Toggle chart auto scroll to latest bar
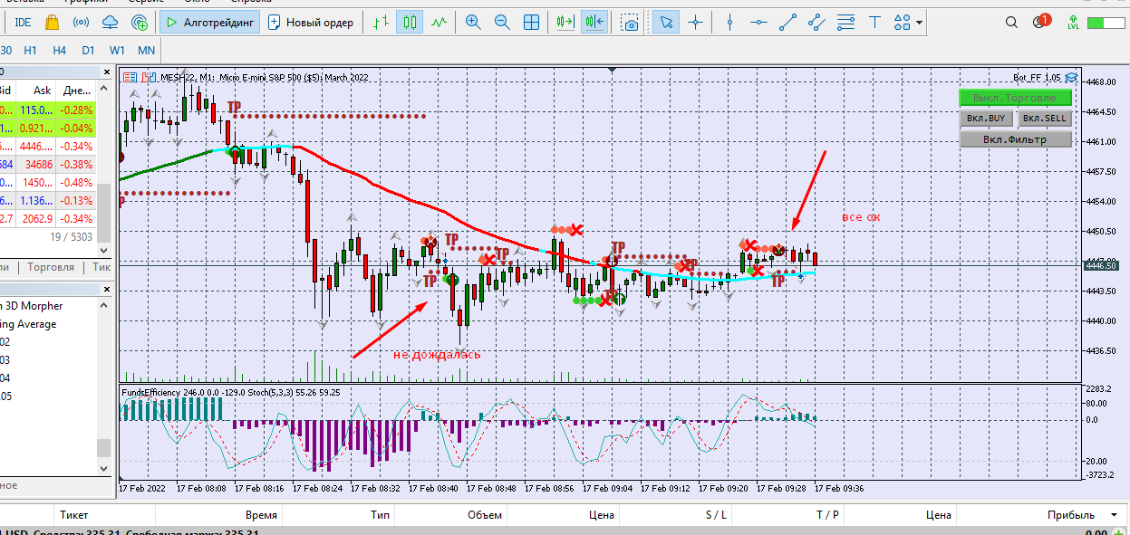 click(566, 22)
